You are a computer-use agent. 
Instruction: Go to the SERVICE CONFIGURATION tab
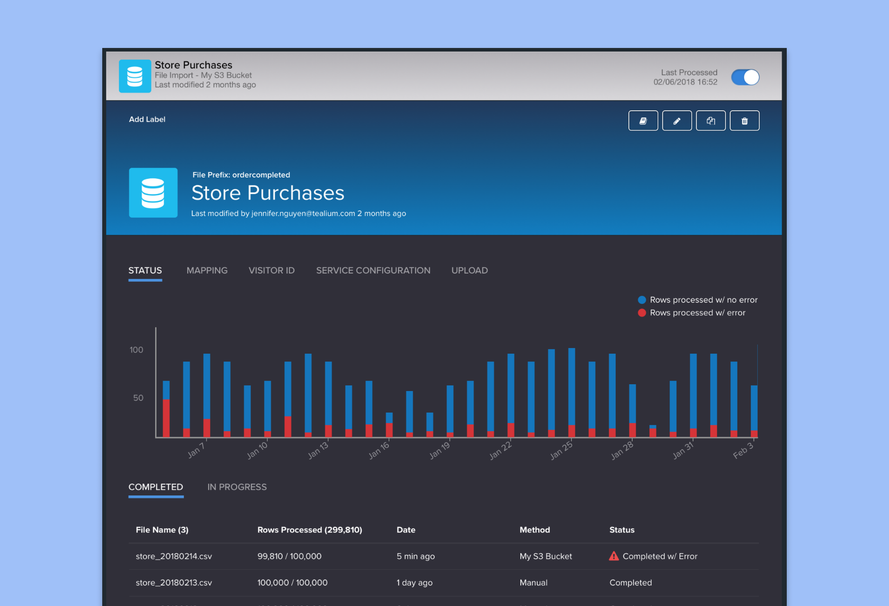[373, 271]
